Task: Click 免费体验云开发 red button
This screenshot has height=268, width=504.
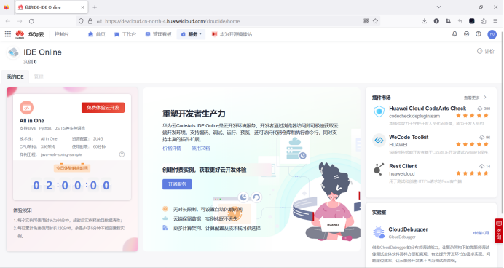Action: coord(103,108)
